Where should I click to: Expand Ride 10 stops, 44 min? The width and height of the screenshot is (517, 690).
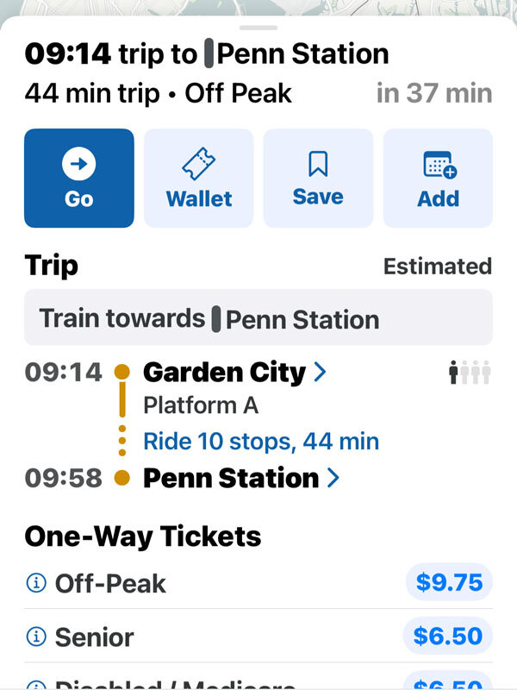[261, 441]
